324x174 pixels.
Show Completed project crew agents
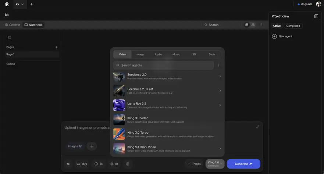(x=293, y=26)
